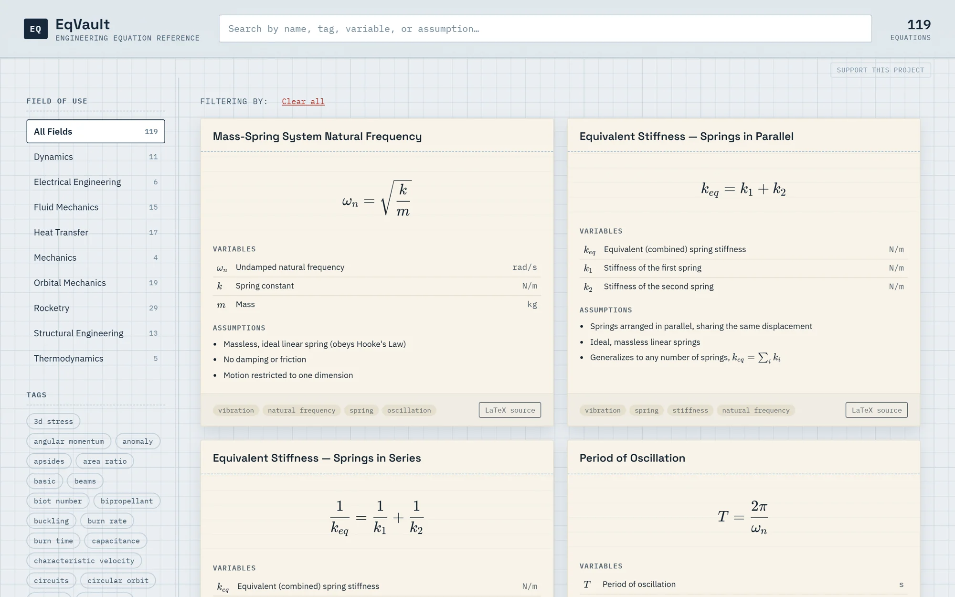
Task: Open the Springs in Series card title
Action: click(317, 458)
